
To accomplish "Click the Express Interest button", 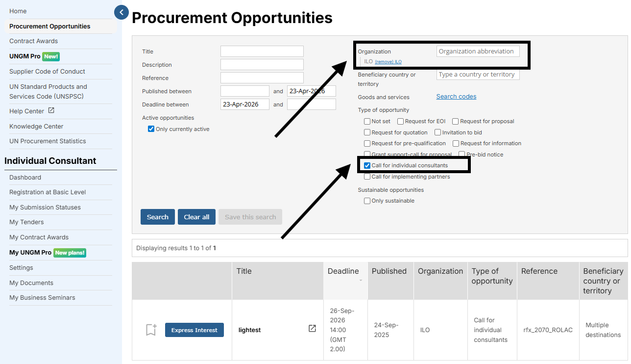I will point(194,330).
